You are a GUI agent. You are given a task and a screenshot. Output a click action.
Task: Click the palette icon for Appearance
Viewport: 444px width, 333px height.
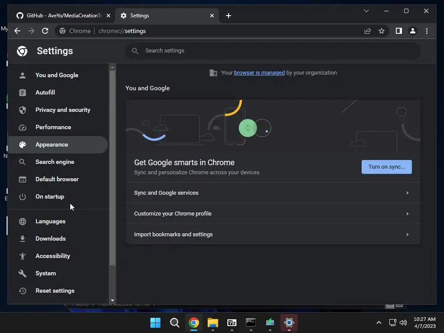click(23, 145)
